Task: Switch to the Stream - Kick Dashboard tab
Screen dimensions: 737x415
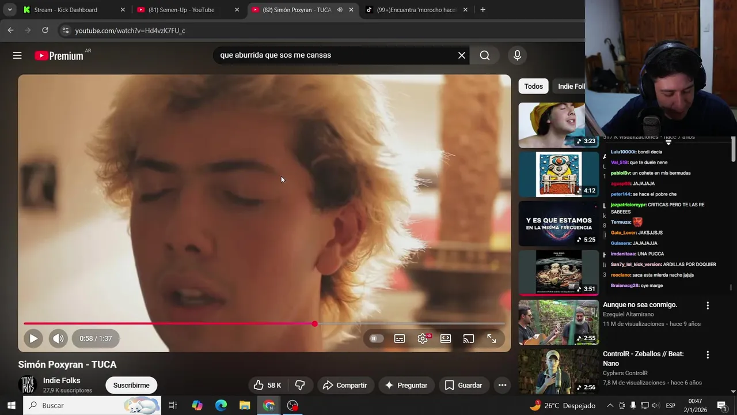Action: coord(74,10)
